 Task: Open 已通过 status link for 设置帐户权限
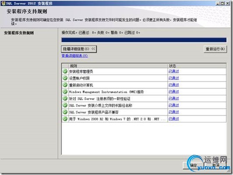(x=174, y=78)
